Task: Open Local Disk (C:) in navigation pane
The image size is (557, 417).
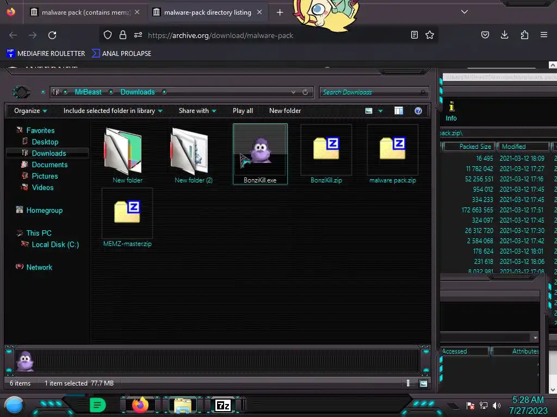Action: coord(55,244)
